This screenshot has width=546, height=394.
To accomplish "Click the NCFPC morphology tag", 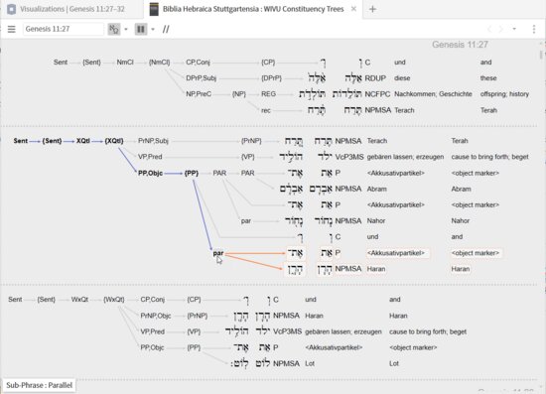I will pos(377,94).
